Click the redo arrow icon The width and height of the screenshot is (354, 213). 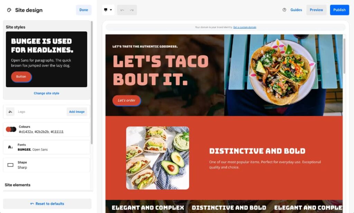coord(132,10)
